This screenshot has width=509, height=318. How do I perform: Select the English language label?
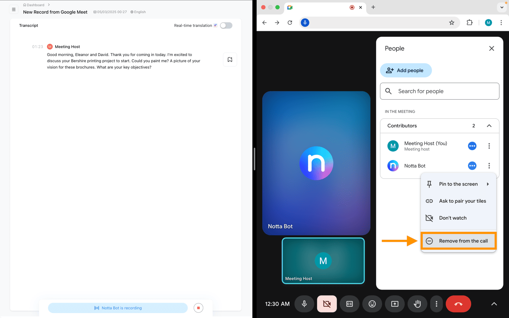[138, 12]
